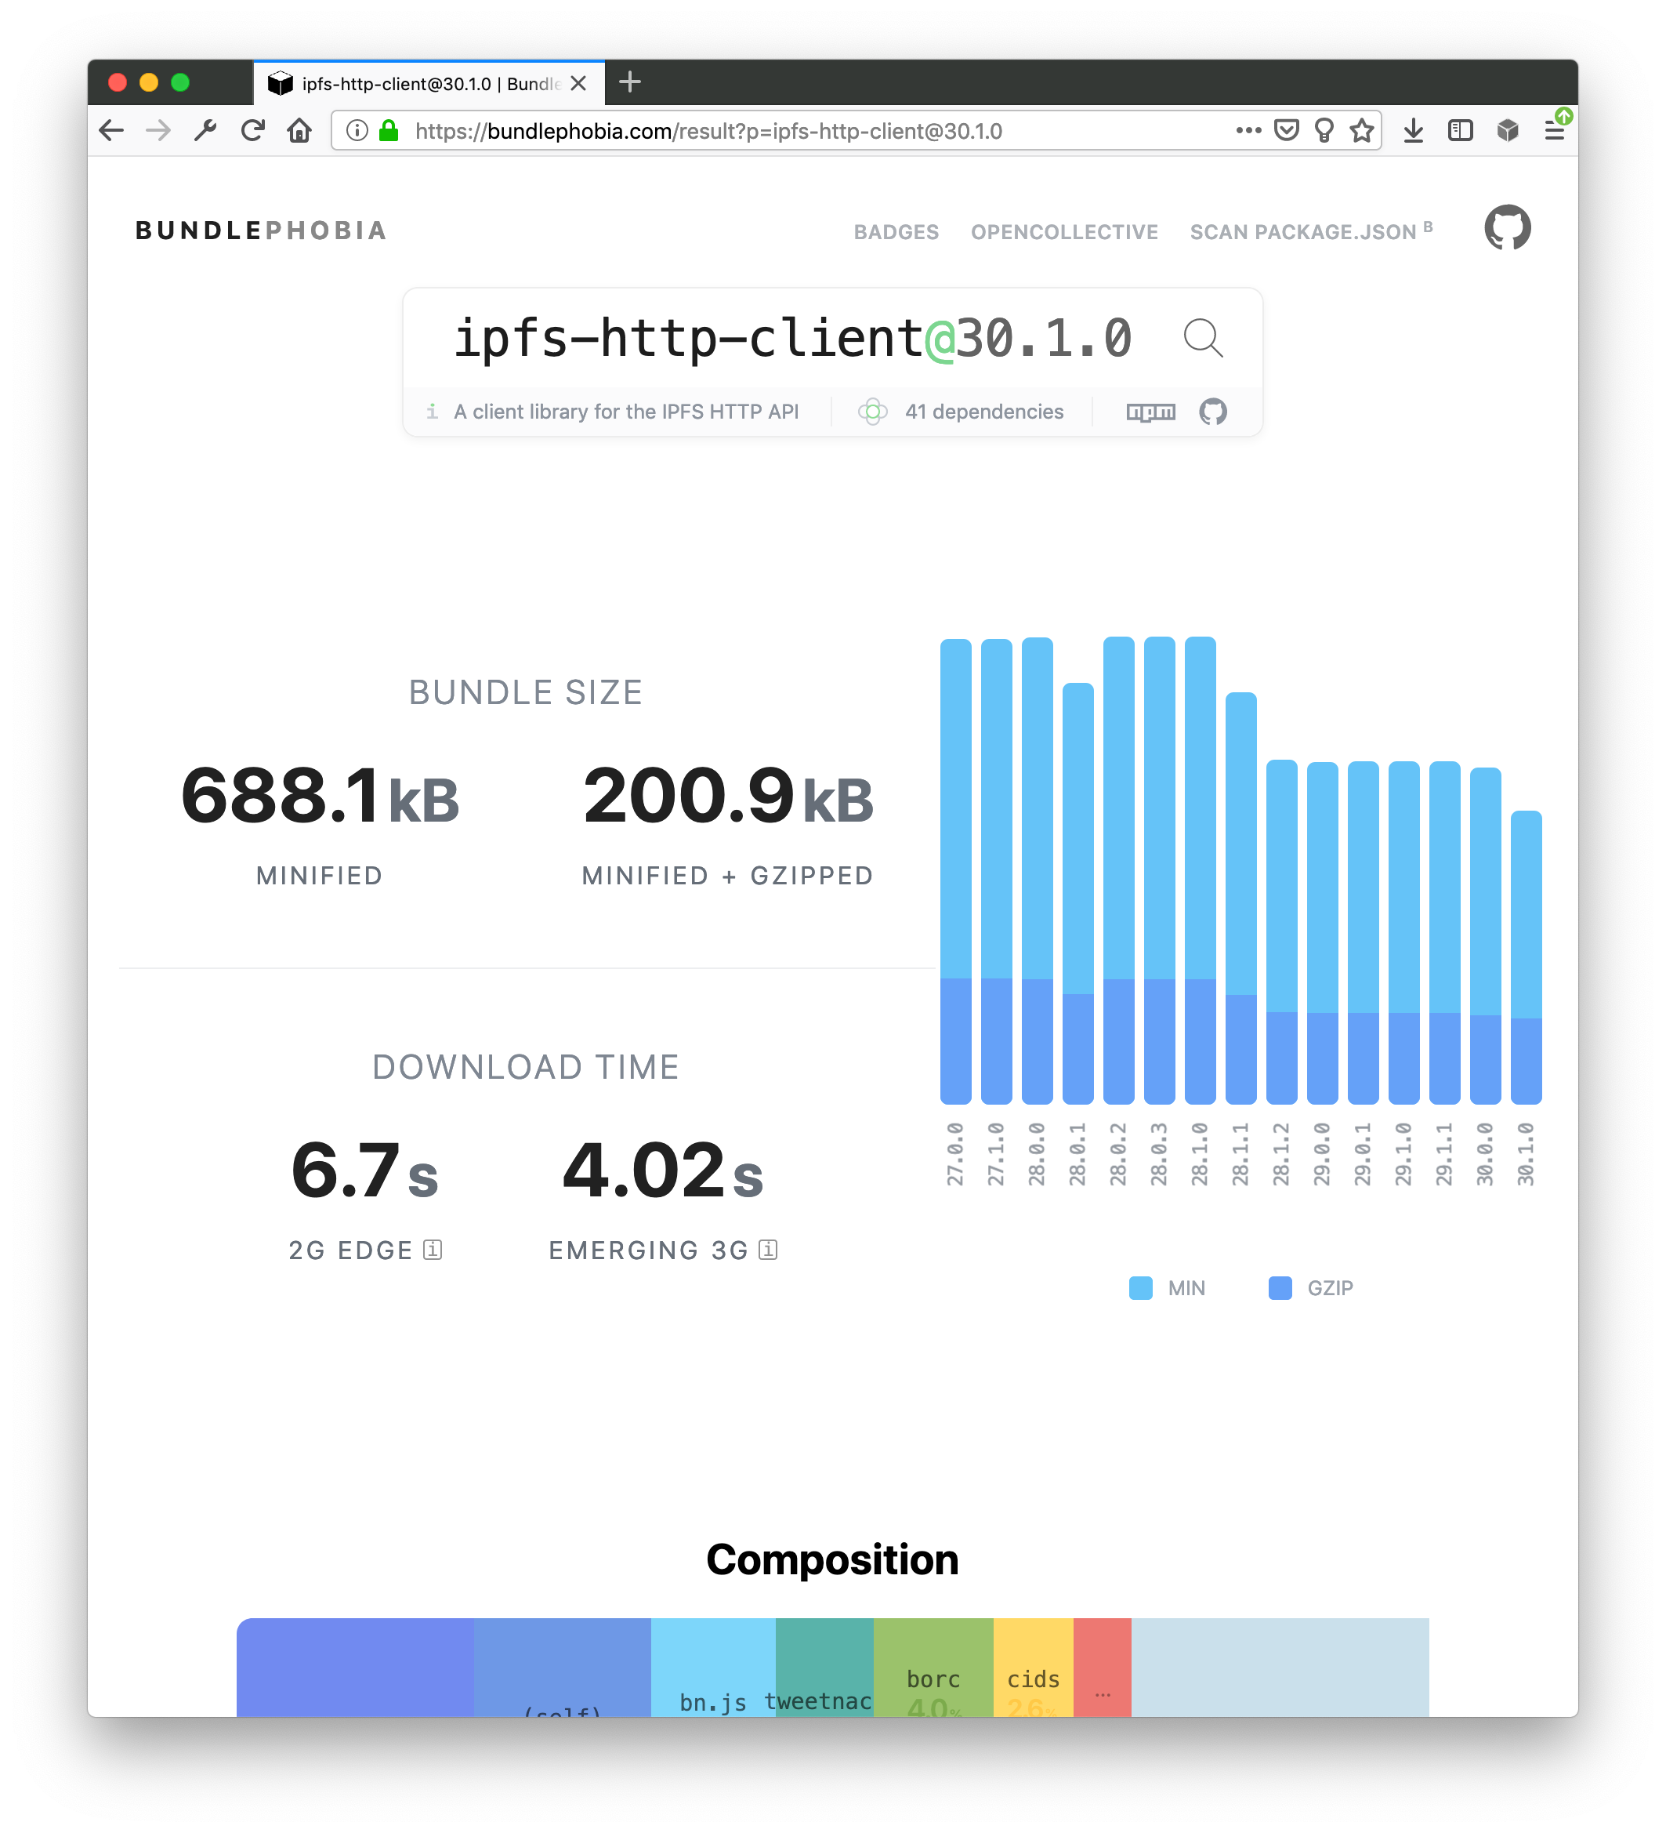Image resolution: width=1666 pixels, height=1833 pixels.
Task: Click the package name search field
Action: (x=791, y=338)
